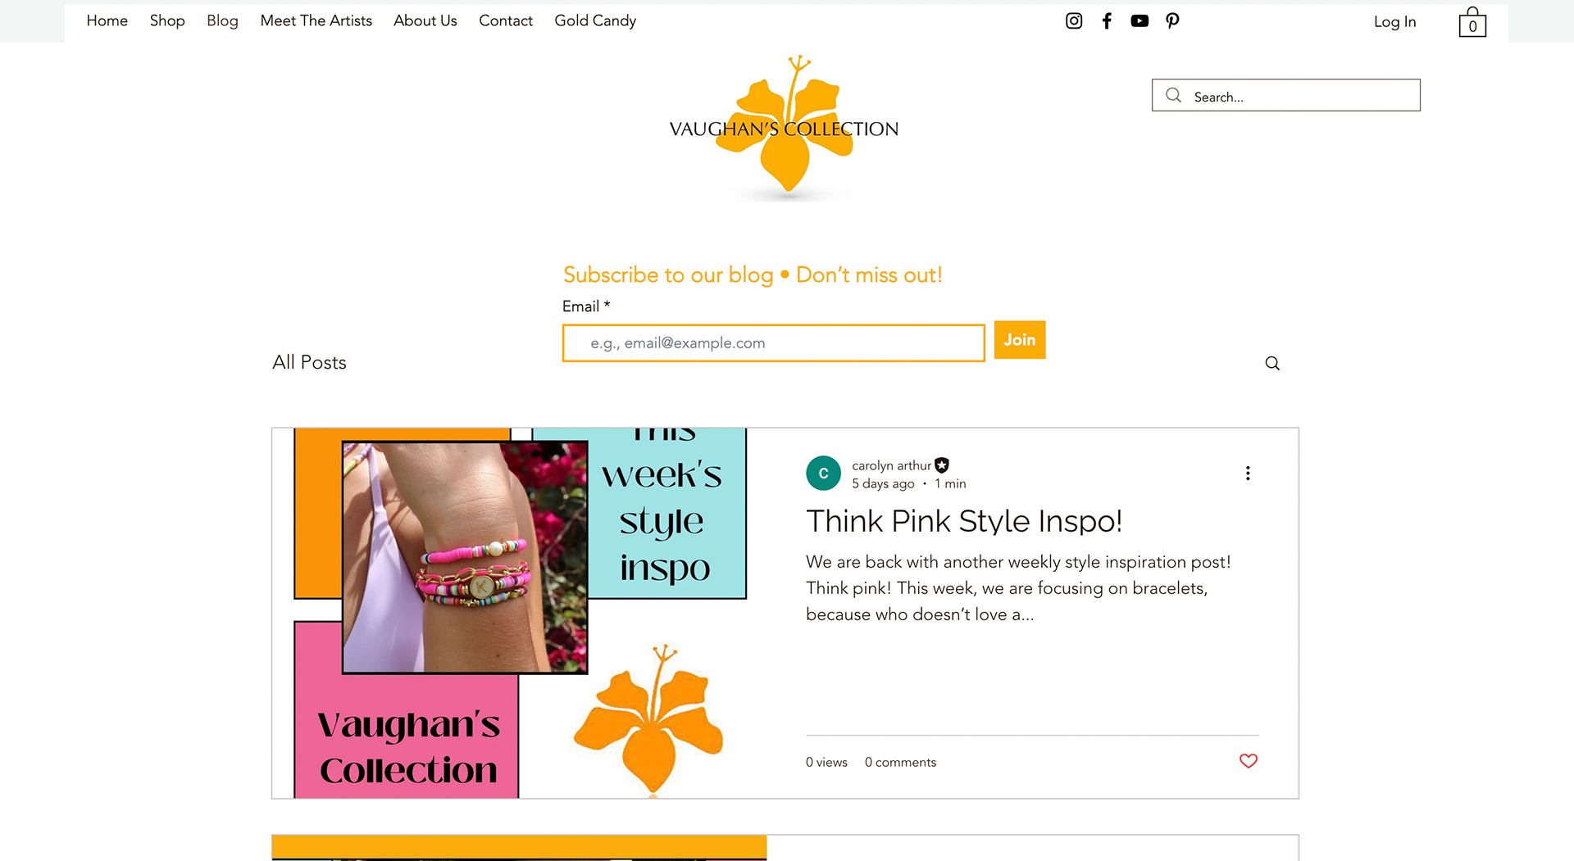
Task: Open the Think Pink Style Inspo! post title
Action: tap(964, 521)
